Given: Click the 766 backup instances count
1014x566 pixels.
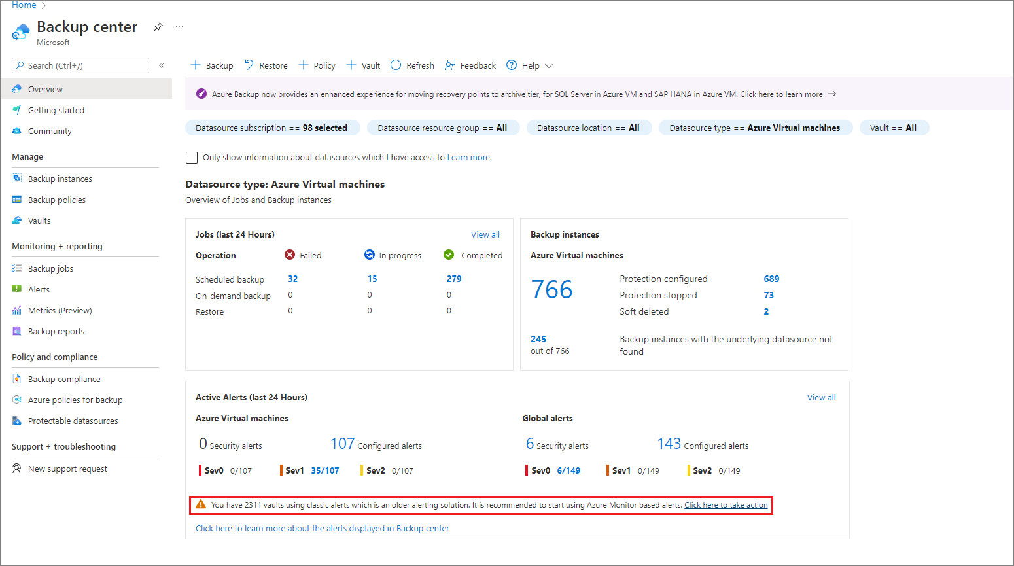Looking at the screenshot, I should click(x=552, y=289).
